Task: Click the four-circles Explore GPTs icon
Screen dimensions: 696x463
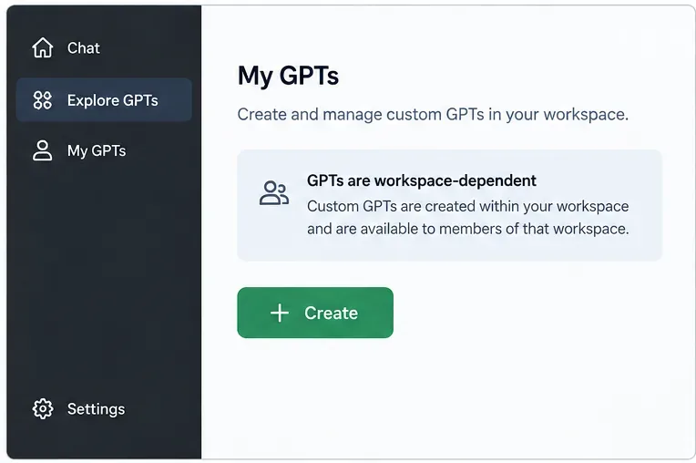Action: (43, 100)
